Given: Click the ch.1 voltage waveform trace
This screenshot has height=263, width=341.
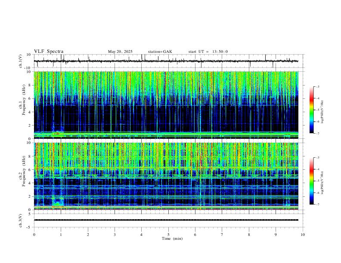Looking at the screenshot, I should pyautogui.click(x=166, y=61).
